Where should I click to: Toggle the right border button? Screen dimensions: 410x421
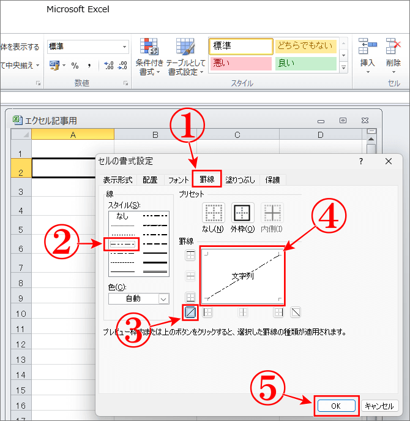[x=278, y=313]
